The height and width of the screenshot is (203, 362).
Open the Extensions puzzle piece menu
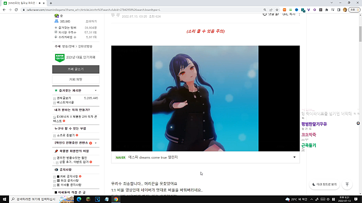(x=327, y=10)
